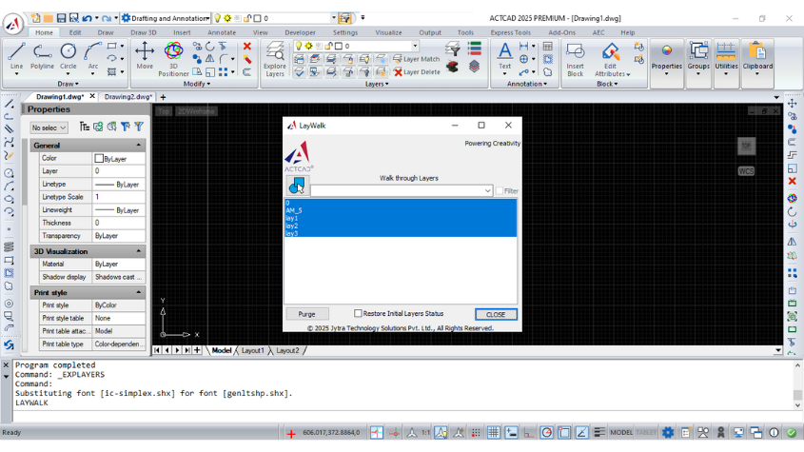Select the Arc tool
Screen dimensions: 804x452
93,55
